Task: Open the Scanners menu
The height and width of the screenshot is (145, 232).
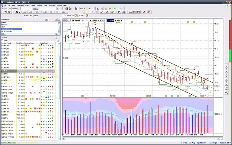Action: click(x=52, y=5)
